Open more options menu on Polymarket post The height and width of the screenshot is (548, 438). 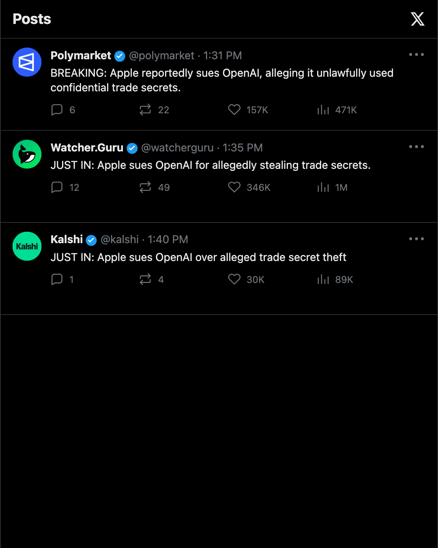pyautogui.click(x=417, y=54)
